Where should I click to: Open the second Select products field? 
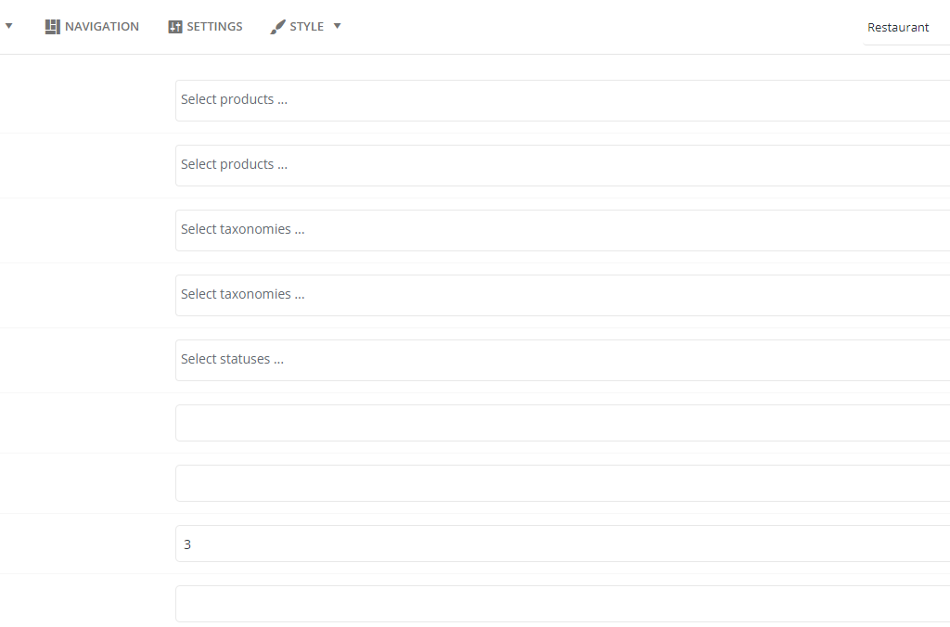(x=563, y=165)
